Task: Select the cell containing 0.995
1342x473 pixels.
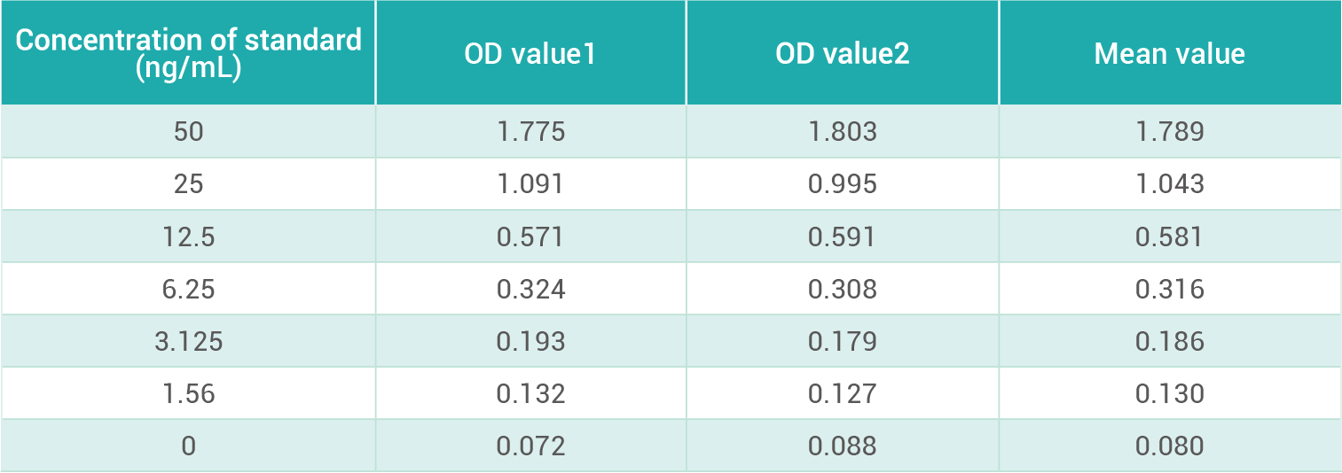Action: coord(842,184)
